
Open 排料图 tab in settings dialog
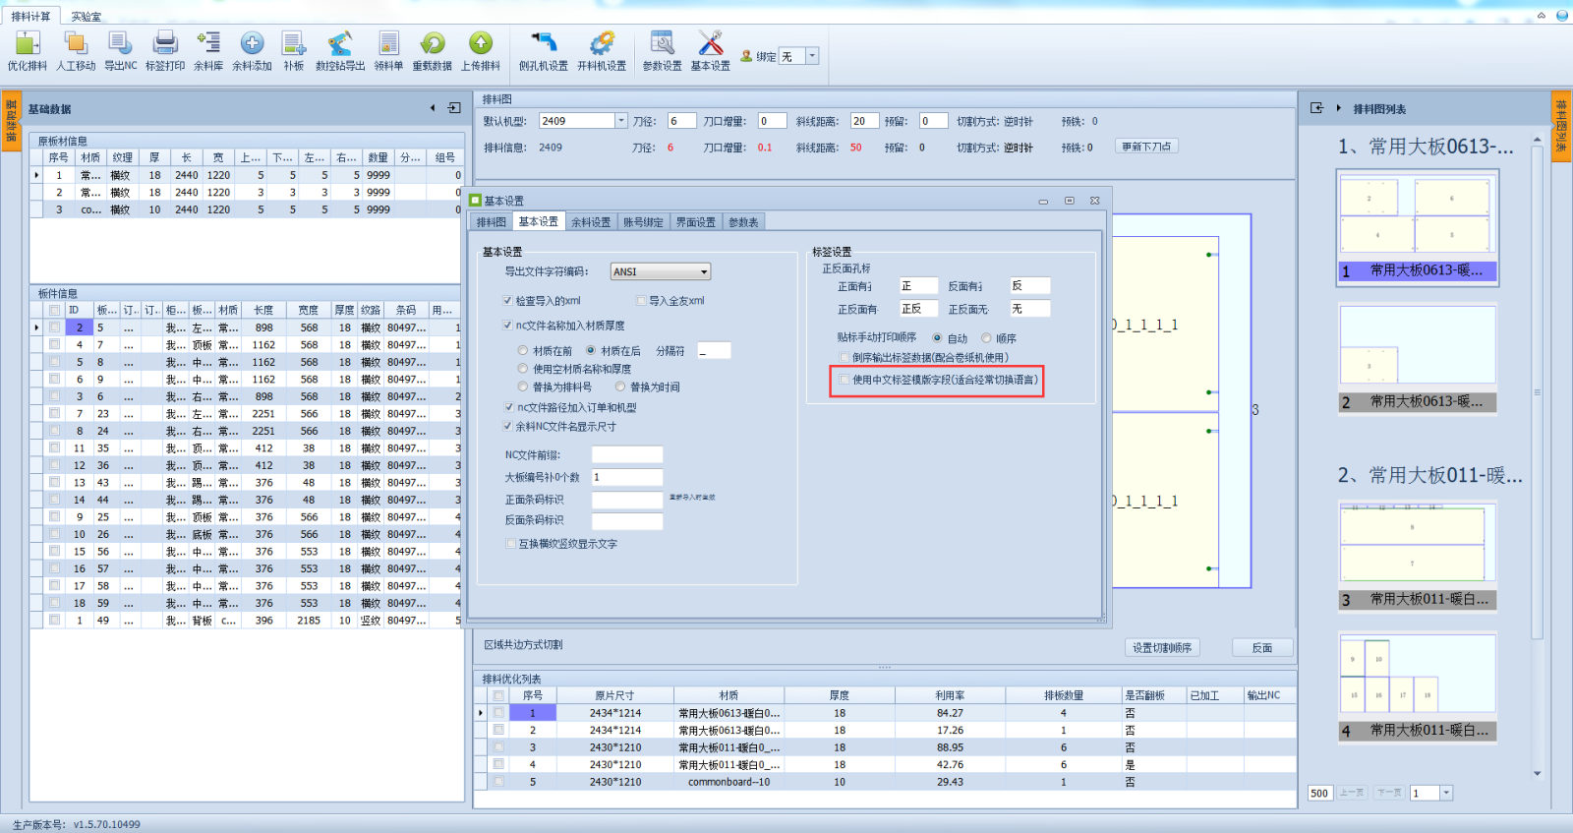point(491,222)
